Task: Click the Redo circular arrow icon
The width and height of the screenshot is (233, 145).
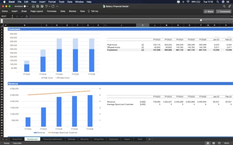Action: pos(53,6)
